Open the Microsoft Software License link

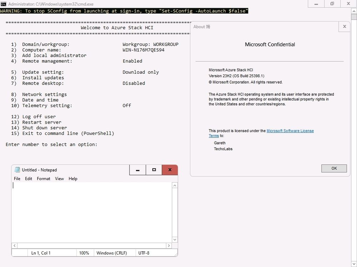pos(290,131)
